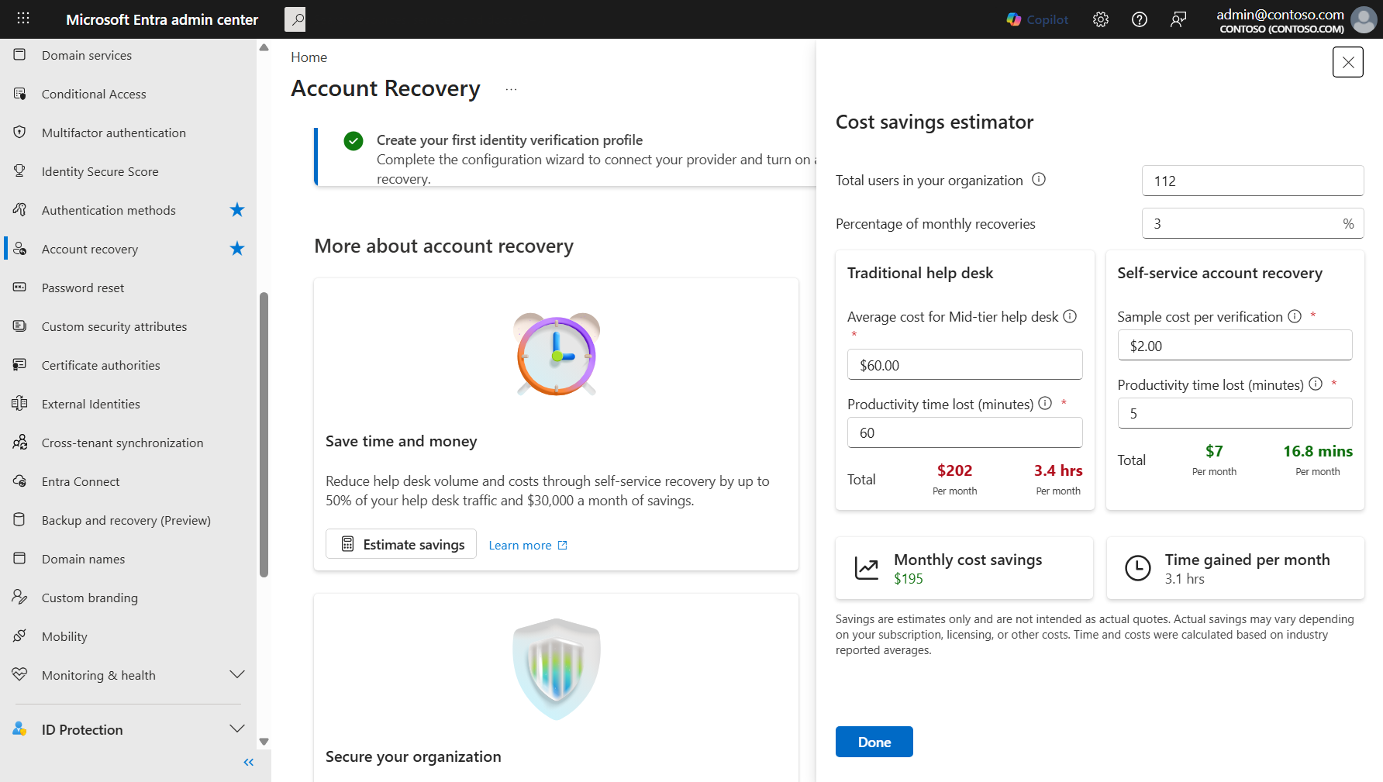Click the Monitoring & health heart icon
Screen dimensions: 1383x782
[x=20, y=675]
